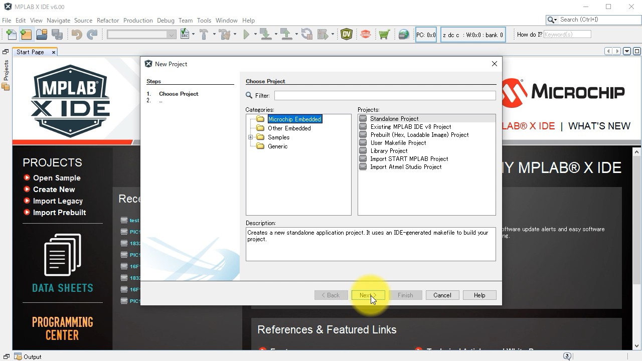Screen dimensions: 642x361
Task: Click the Create New link
Action: [54, 190]
